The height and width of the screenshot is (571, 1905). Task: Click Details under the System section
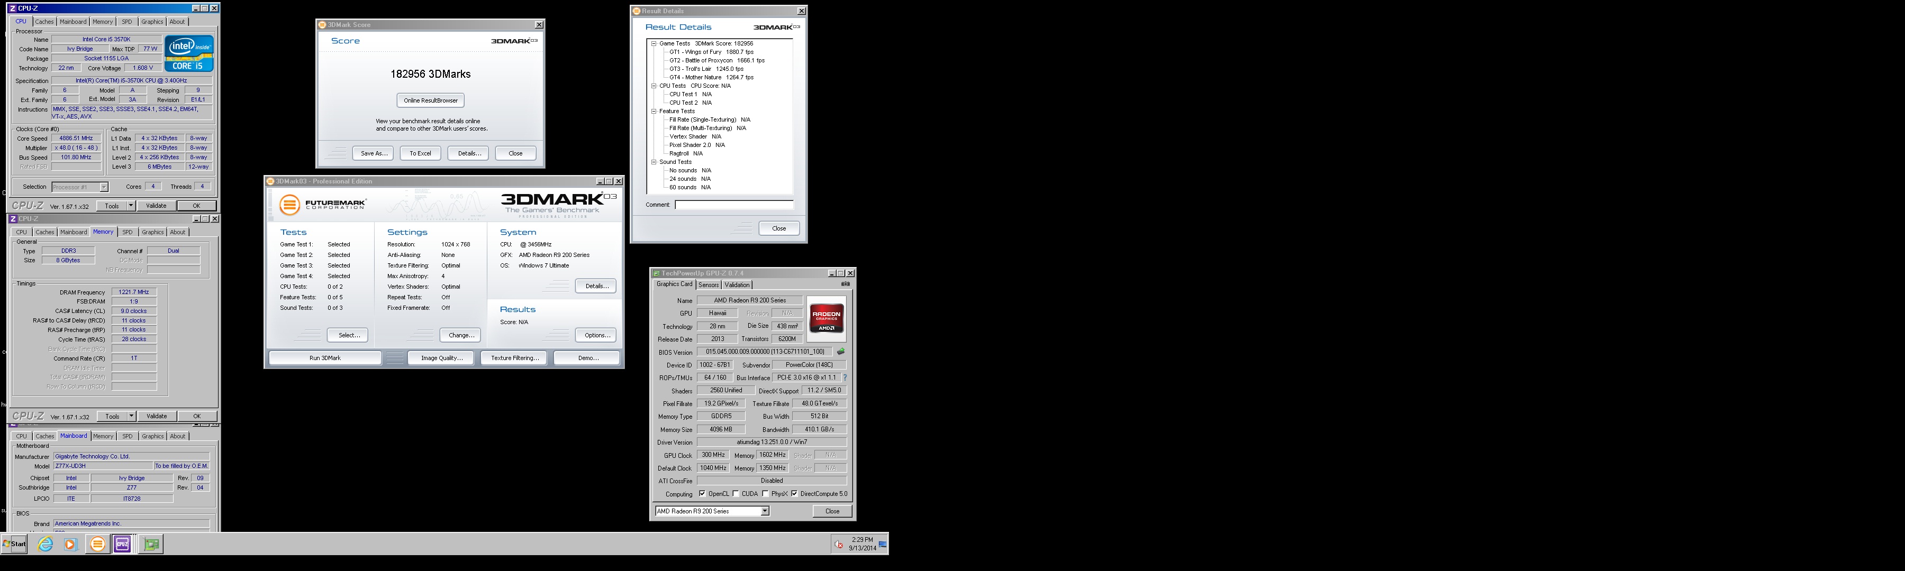click(x=596, y=286)
